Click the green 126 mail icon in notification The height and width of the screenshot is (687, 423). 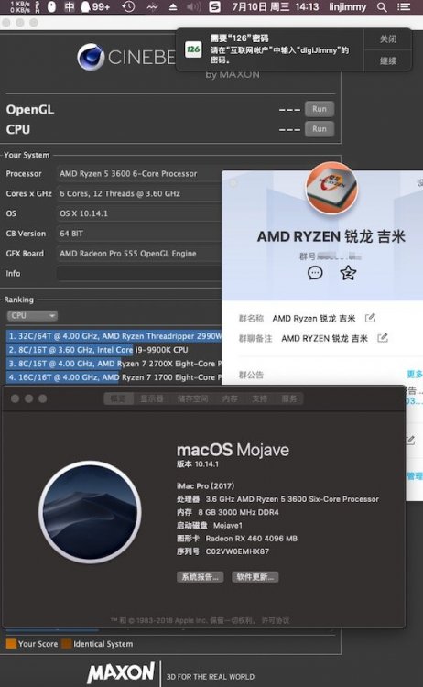[x=193, y=49]
